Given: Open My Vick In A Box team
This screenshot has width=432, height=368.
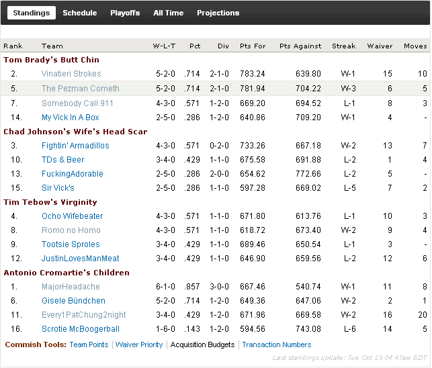Looking at the screenshot, I should pos(71,118).
